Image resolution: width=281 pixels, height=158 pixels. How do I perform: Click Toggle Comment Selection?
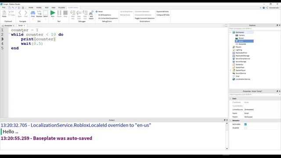coord(144,18)
